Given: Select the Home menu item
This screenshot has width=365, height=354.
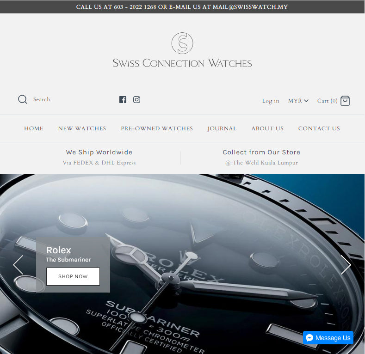Looking at the screenshot, I should tap(33, 128).
